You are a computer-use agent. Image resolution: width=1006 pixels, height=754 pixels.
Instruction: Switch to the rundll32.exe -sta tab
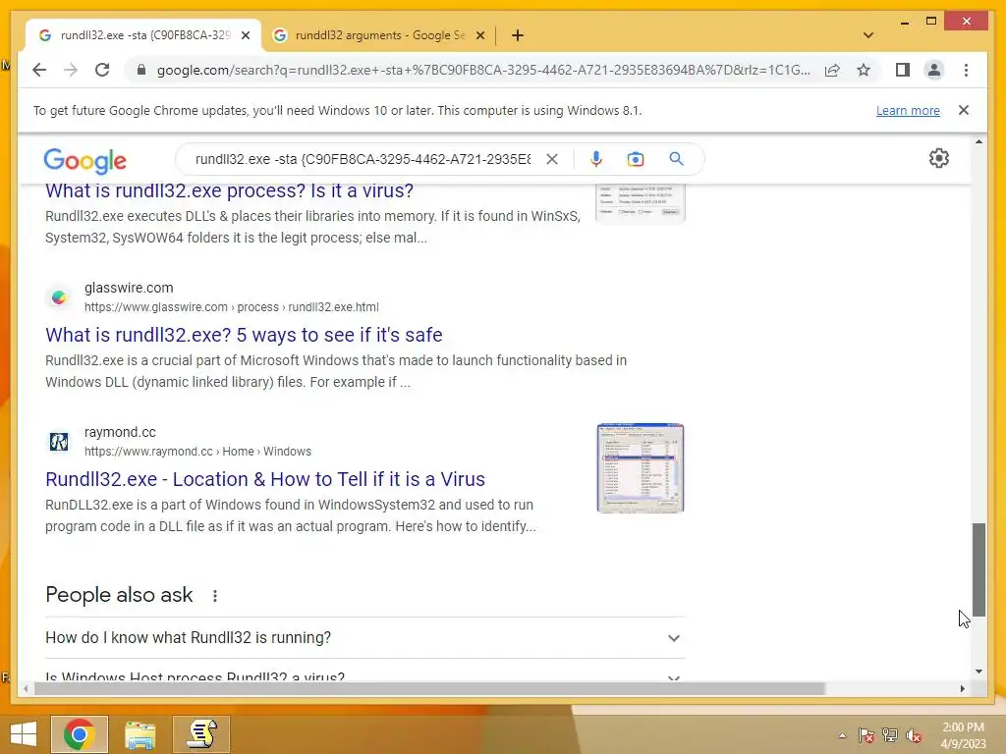(x=143, y=35)
